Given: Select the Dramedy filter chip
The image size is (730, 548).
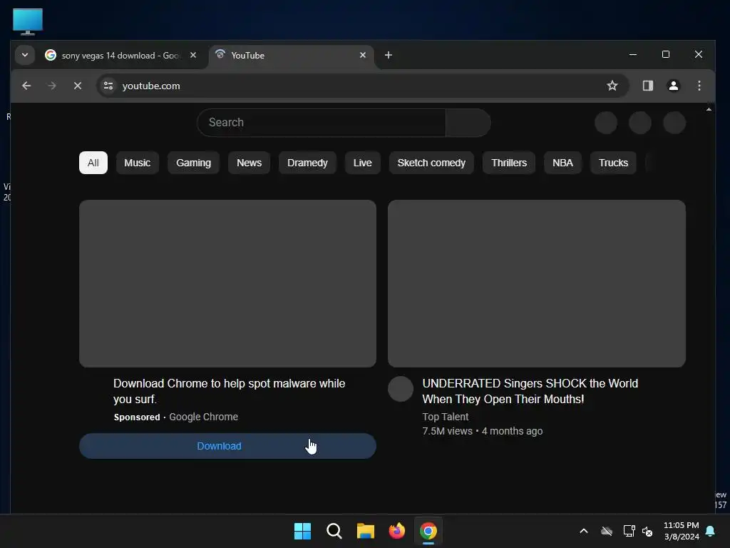Looking at the screenshot, I should (307, 163).
